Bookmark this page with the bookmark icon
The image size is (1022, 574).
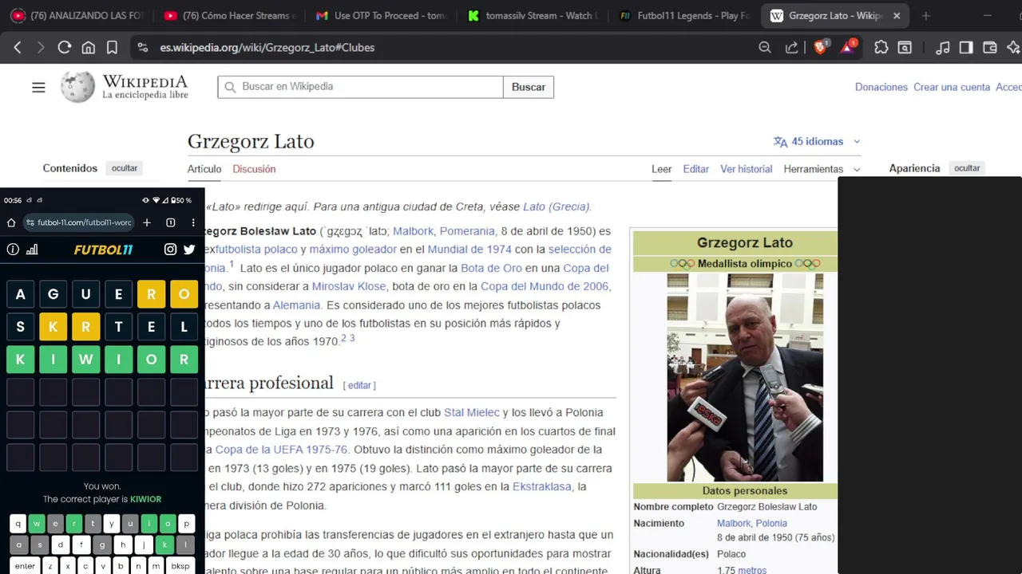click(112, 48)
